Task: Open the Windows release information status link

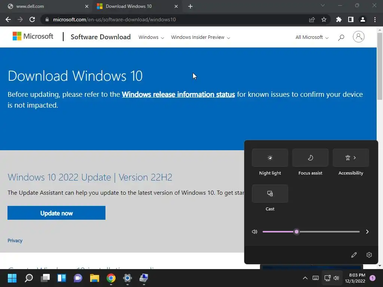Action: [x=178, y=95]
